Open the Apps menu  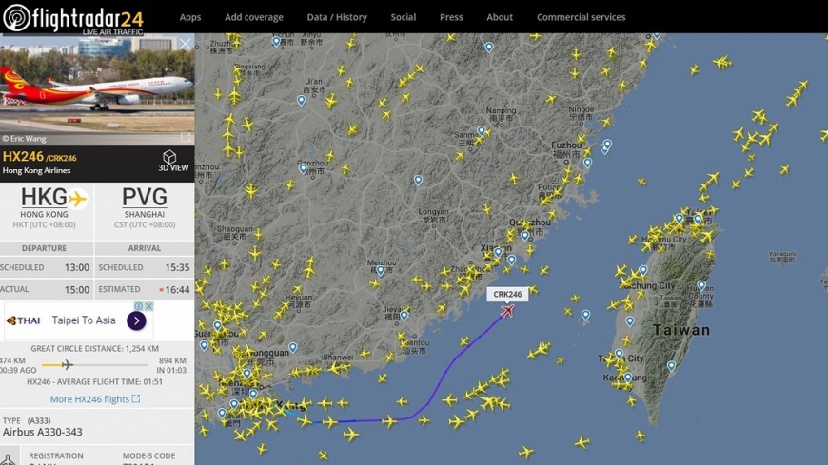(x=190, y=17)
